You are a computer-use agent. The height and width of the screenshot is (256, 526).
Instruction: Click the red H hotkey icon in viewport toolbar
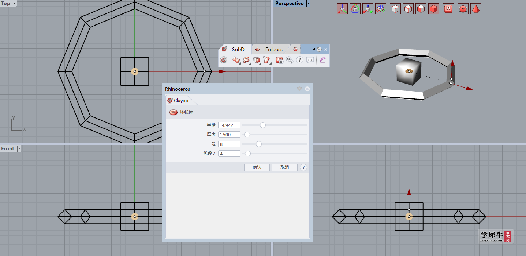(x=448, y=9)
